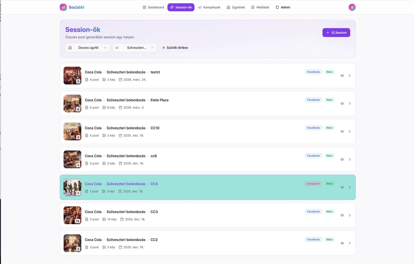Open the Admin section

(283, 7)
